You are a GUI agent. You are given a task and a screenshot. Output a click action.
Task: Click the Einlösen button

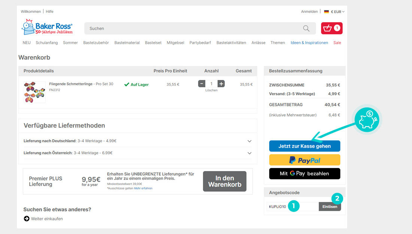click(330, 207)
